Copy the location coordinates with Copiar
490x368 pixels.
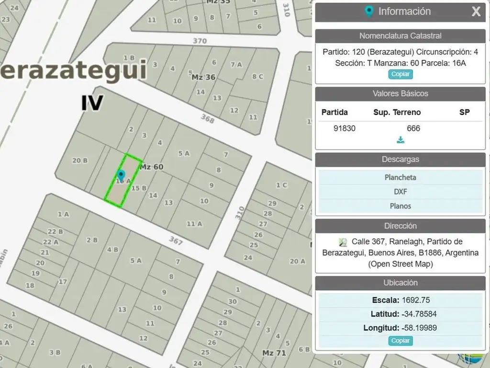point(400,341)
